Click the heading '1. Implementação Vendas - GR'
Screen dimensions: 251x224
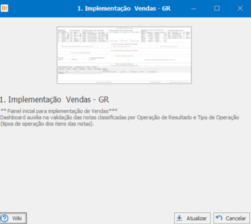click(x=54, y=99)
